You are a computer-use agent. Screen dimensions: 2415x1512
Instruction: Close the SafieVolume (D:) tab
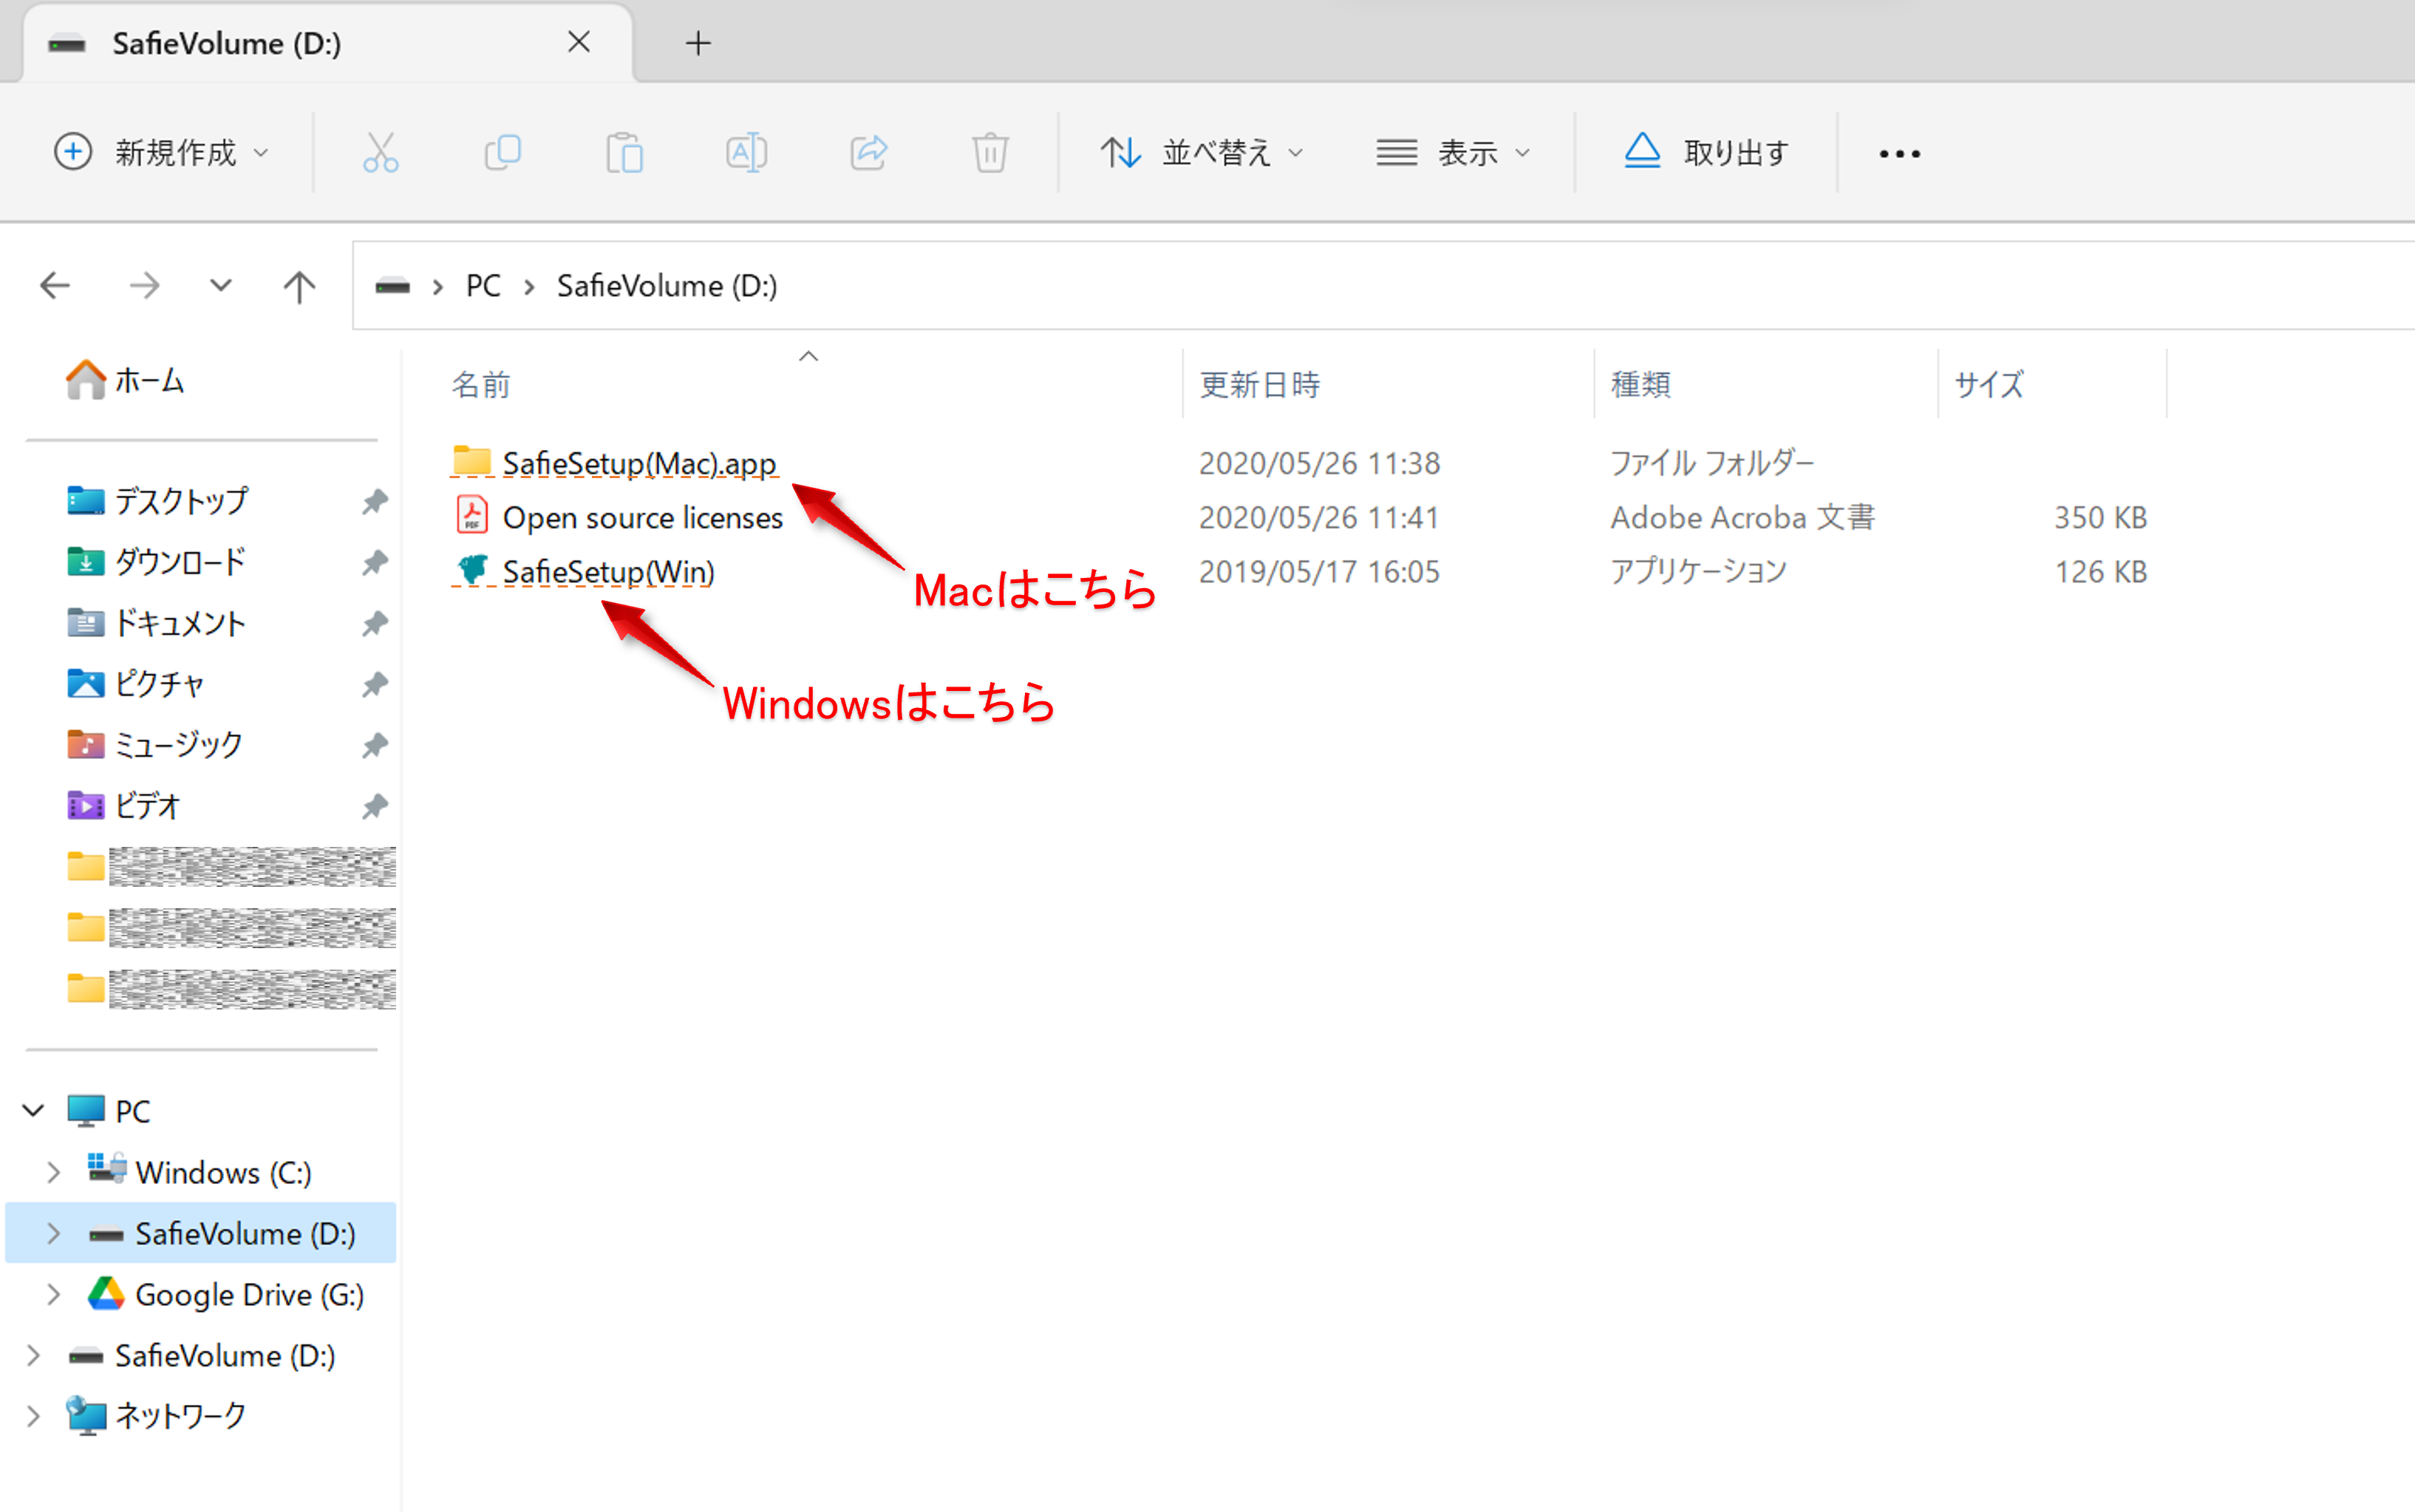579,42
